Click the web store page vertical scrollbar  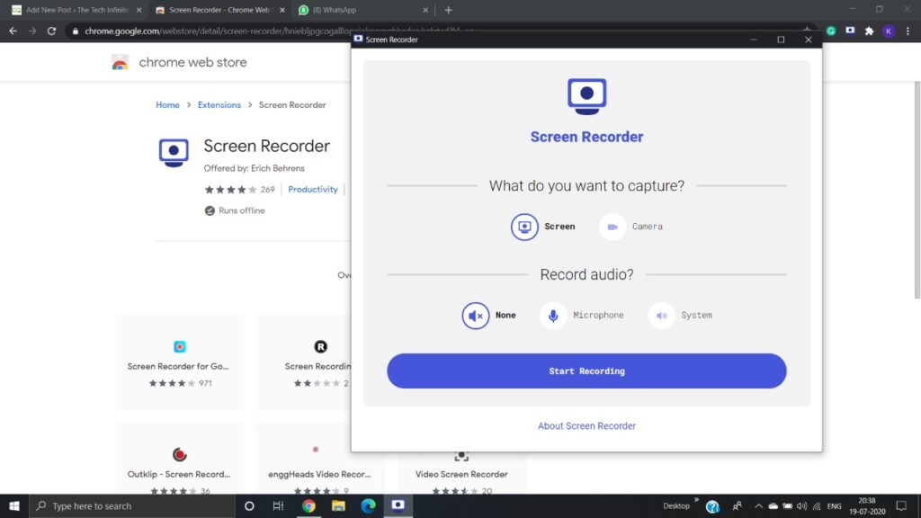click(917, 191)
